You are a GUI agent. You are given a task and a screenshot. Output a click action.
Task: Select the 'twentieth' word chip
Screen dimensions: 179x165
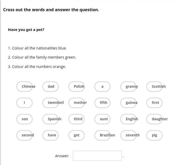pyautogui.click(x=51, y=103)
